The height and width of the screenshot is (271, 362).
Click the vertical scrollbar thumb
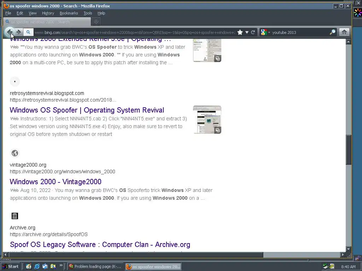348,150
